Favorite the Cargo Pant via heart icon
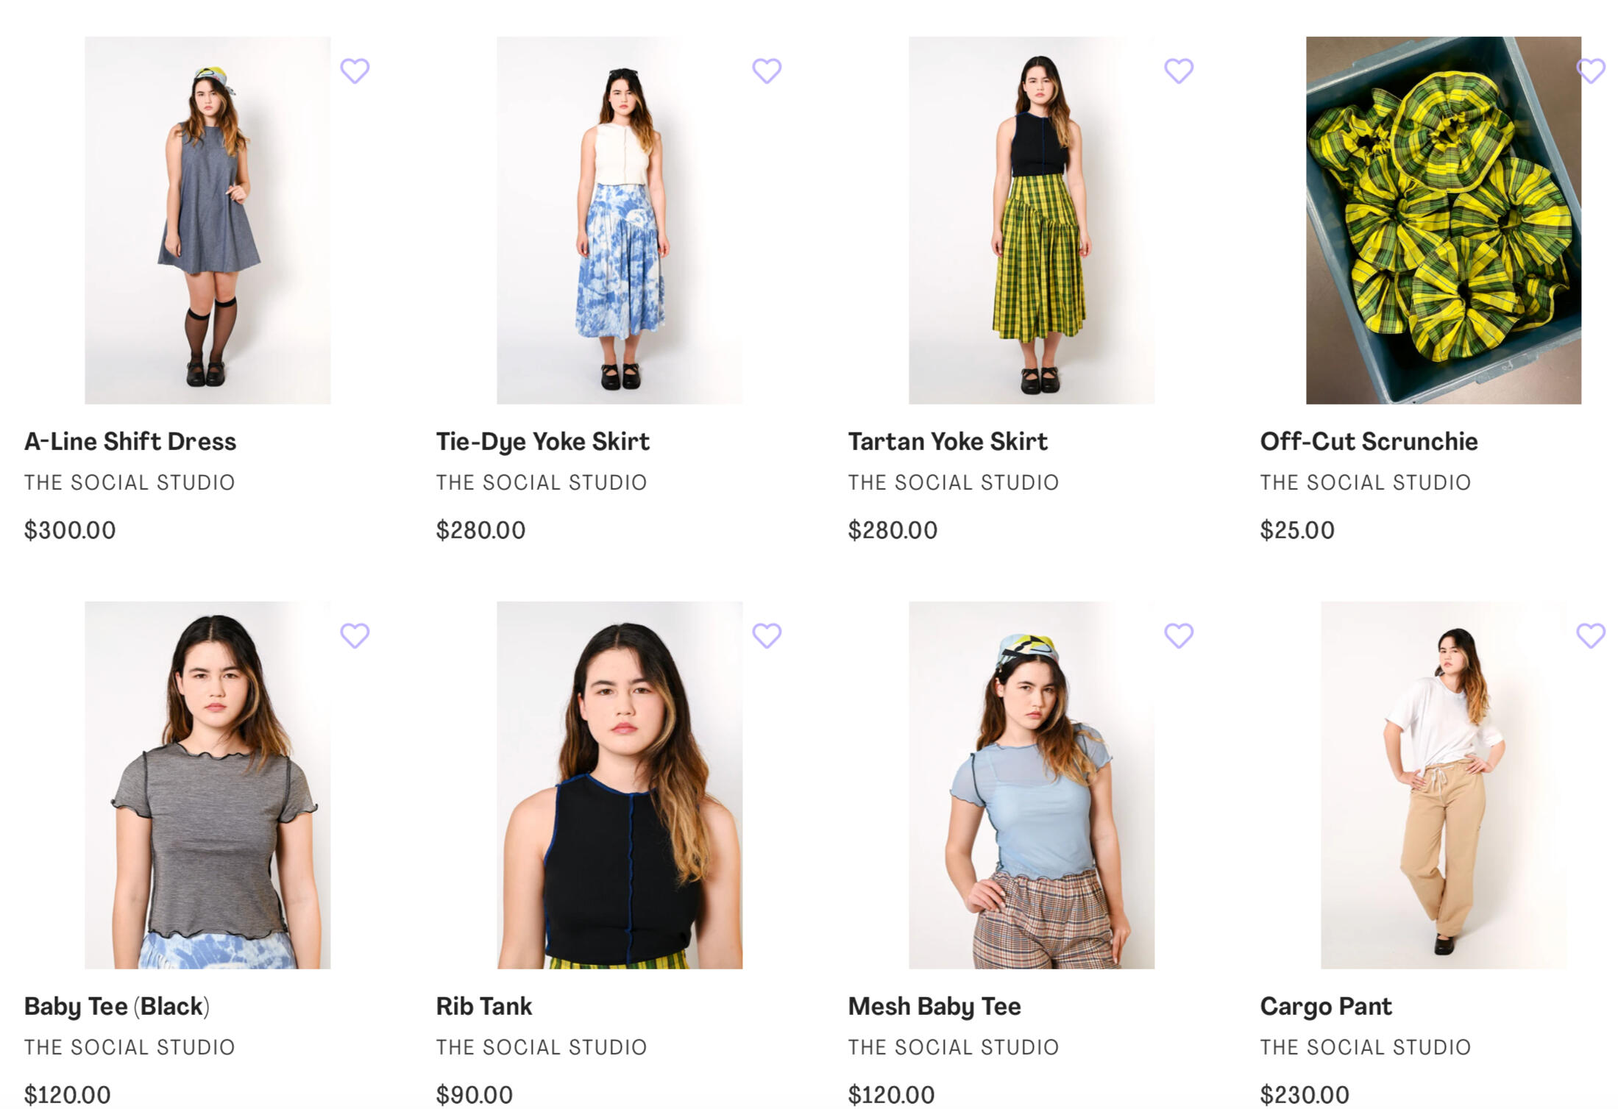 [1591, 635]
